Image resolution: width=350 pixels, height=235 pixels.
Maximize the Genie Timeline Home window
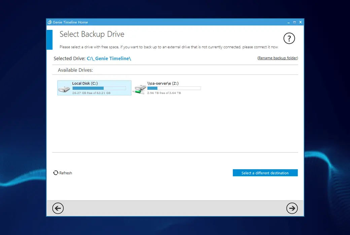pyautogui.click(x=294, y=22)
